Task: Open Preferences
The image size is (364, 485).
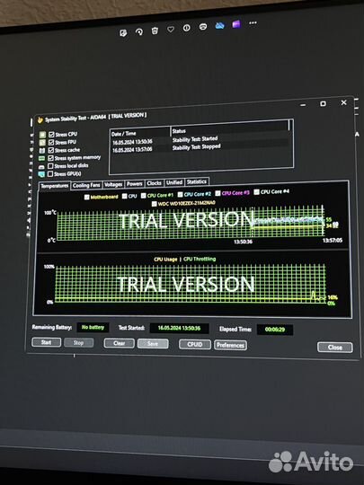Action: pyautogui.click(x=230, y=345)
